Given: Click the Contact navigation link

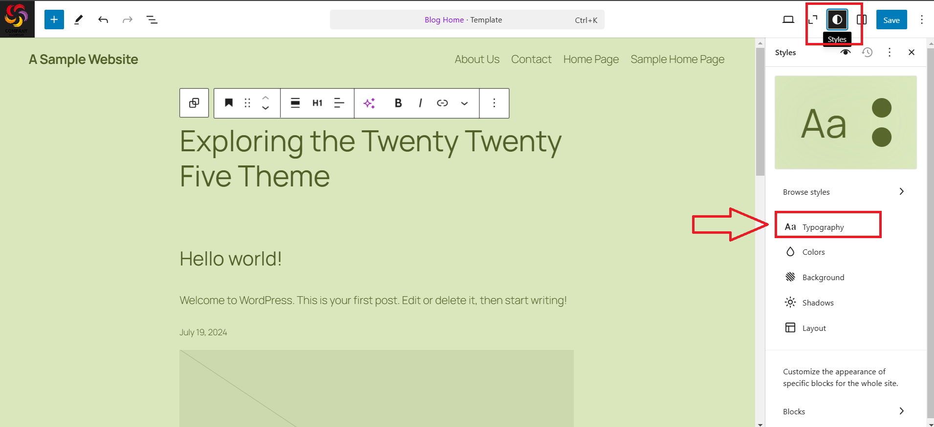Looking at the screenshot, I should [531, 60].
